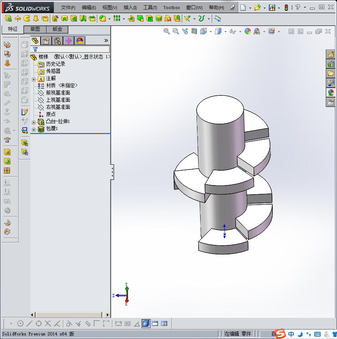Expand the 凸台-拉伸1 feature node
The image size is (337, 339).
coord(34,122)
